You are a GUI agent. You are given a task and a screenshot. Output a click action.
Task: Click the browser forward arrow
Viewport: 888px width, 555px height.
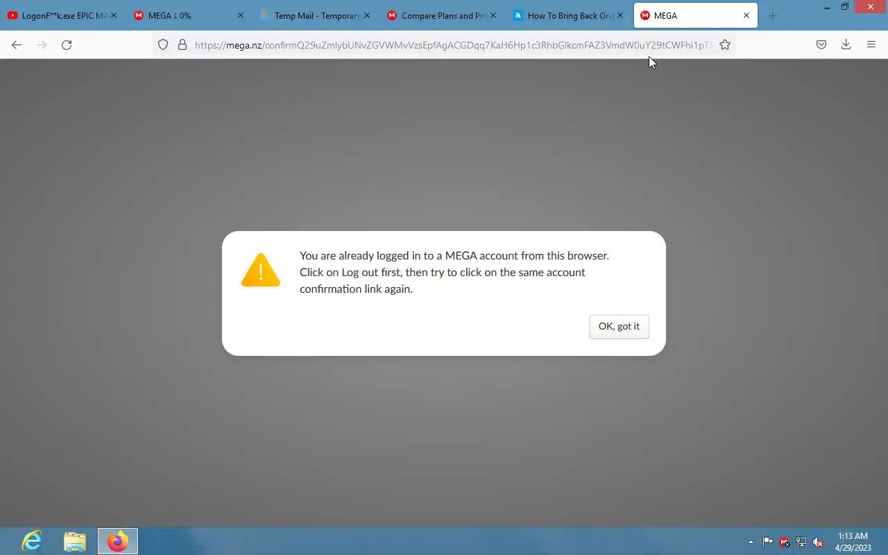(42, 44)
